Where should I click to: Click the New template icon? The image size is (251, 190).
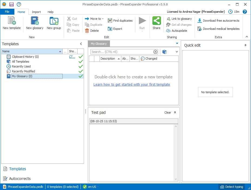point(12,21)
